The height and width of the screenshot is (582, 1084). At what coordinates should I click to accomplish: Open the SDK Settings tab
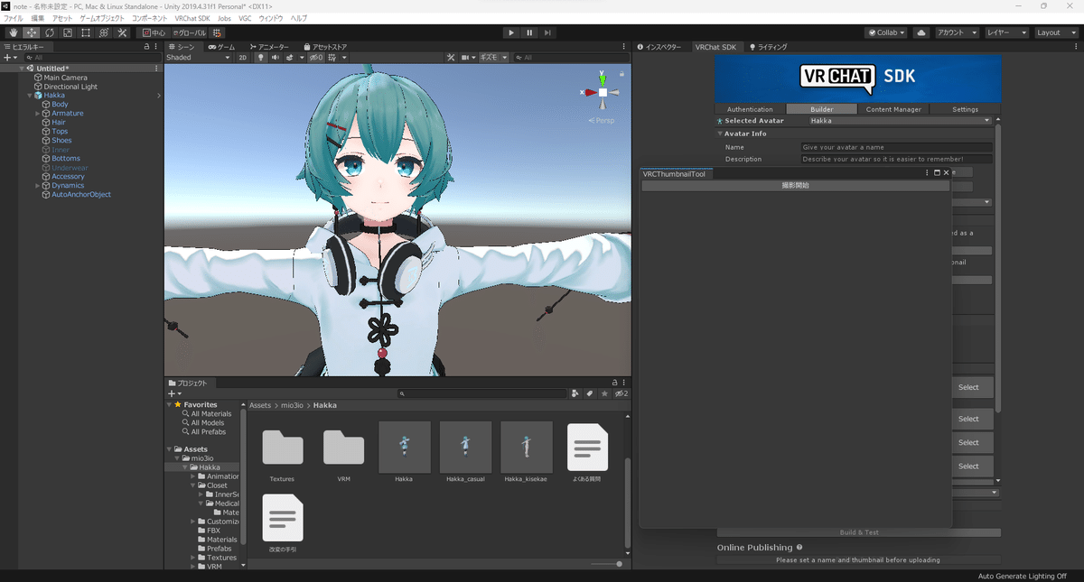(965, 109)
